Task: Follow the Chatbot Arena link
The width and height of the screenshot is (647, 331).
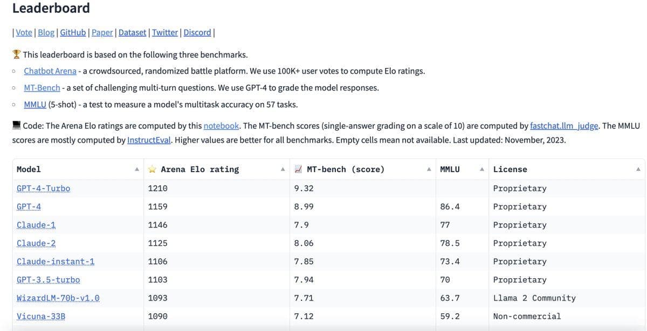Action: click(50, 71)
